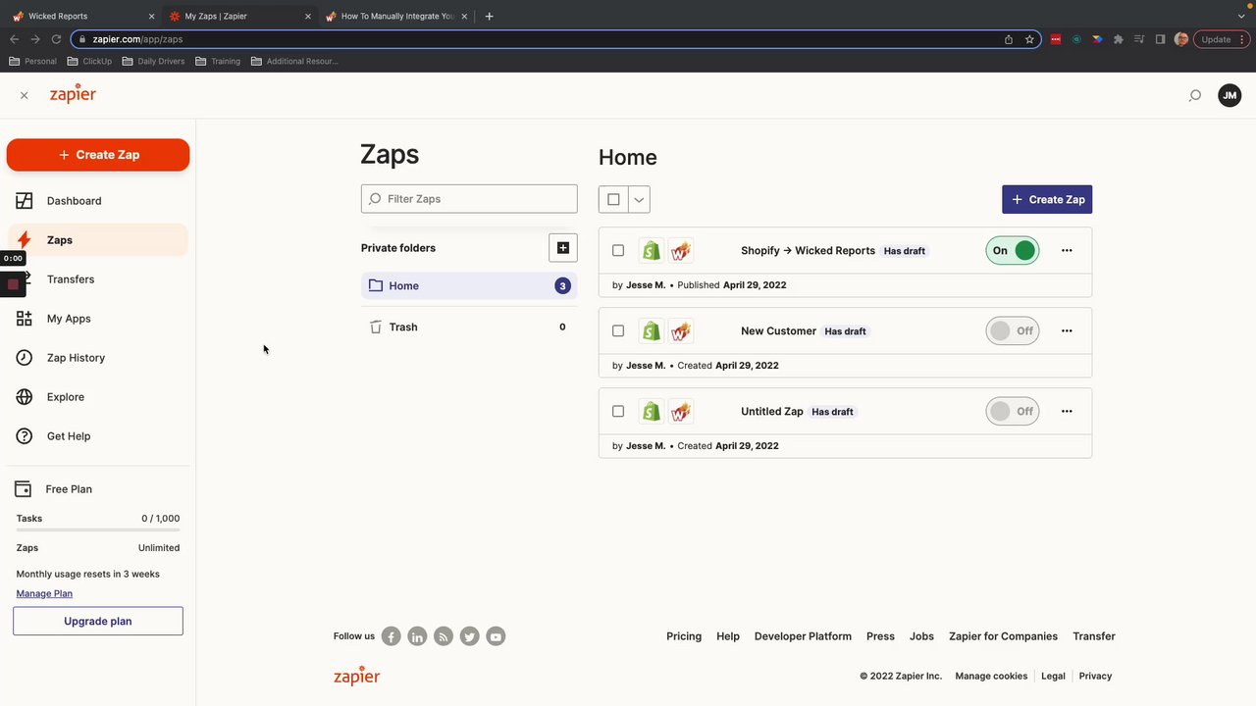The height and width of the screenshot is (706, 1256).
Task: Bookmark this page with the star icon
Action: [1029, 39]
